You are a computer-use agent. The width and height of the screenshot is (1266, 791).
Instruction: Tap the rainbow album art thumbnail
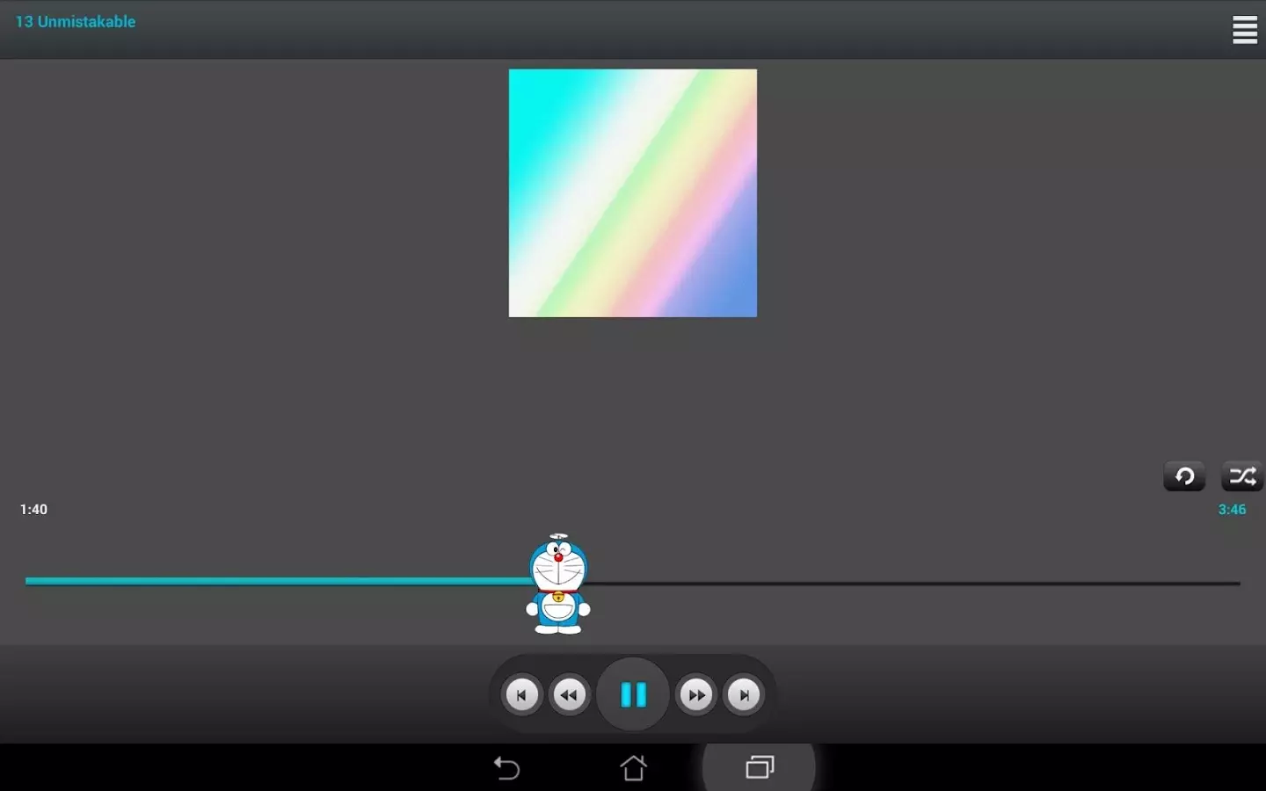633,193
